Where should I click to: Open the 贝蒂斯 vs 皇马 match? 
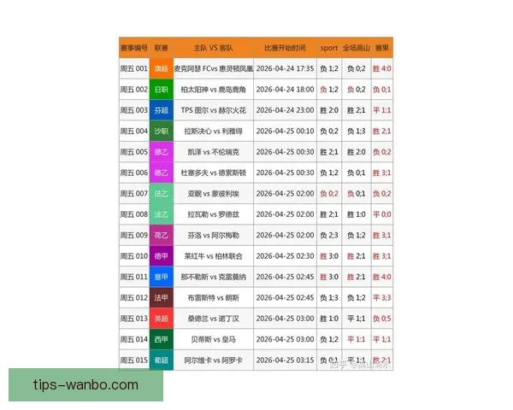[213, 339]
